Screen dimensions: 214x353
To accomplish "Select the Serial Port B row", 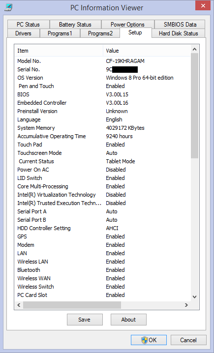I will [102, 220].
